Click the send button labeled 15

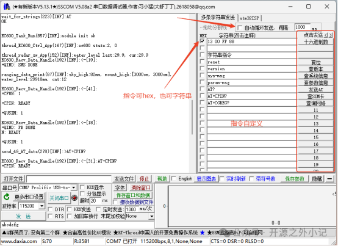[315, 137]
